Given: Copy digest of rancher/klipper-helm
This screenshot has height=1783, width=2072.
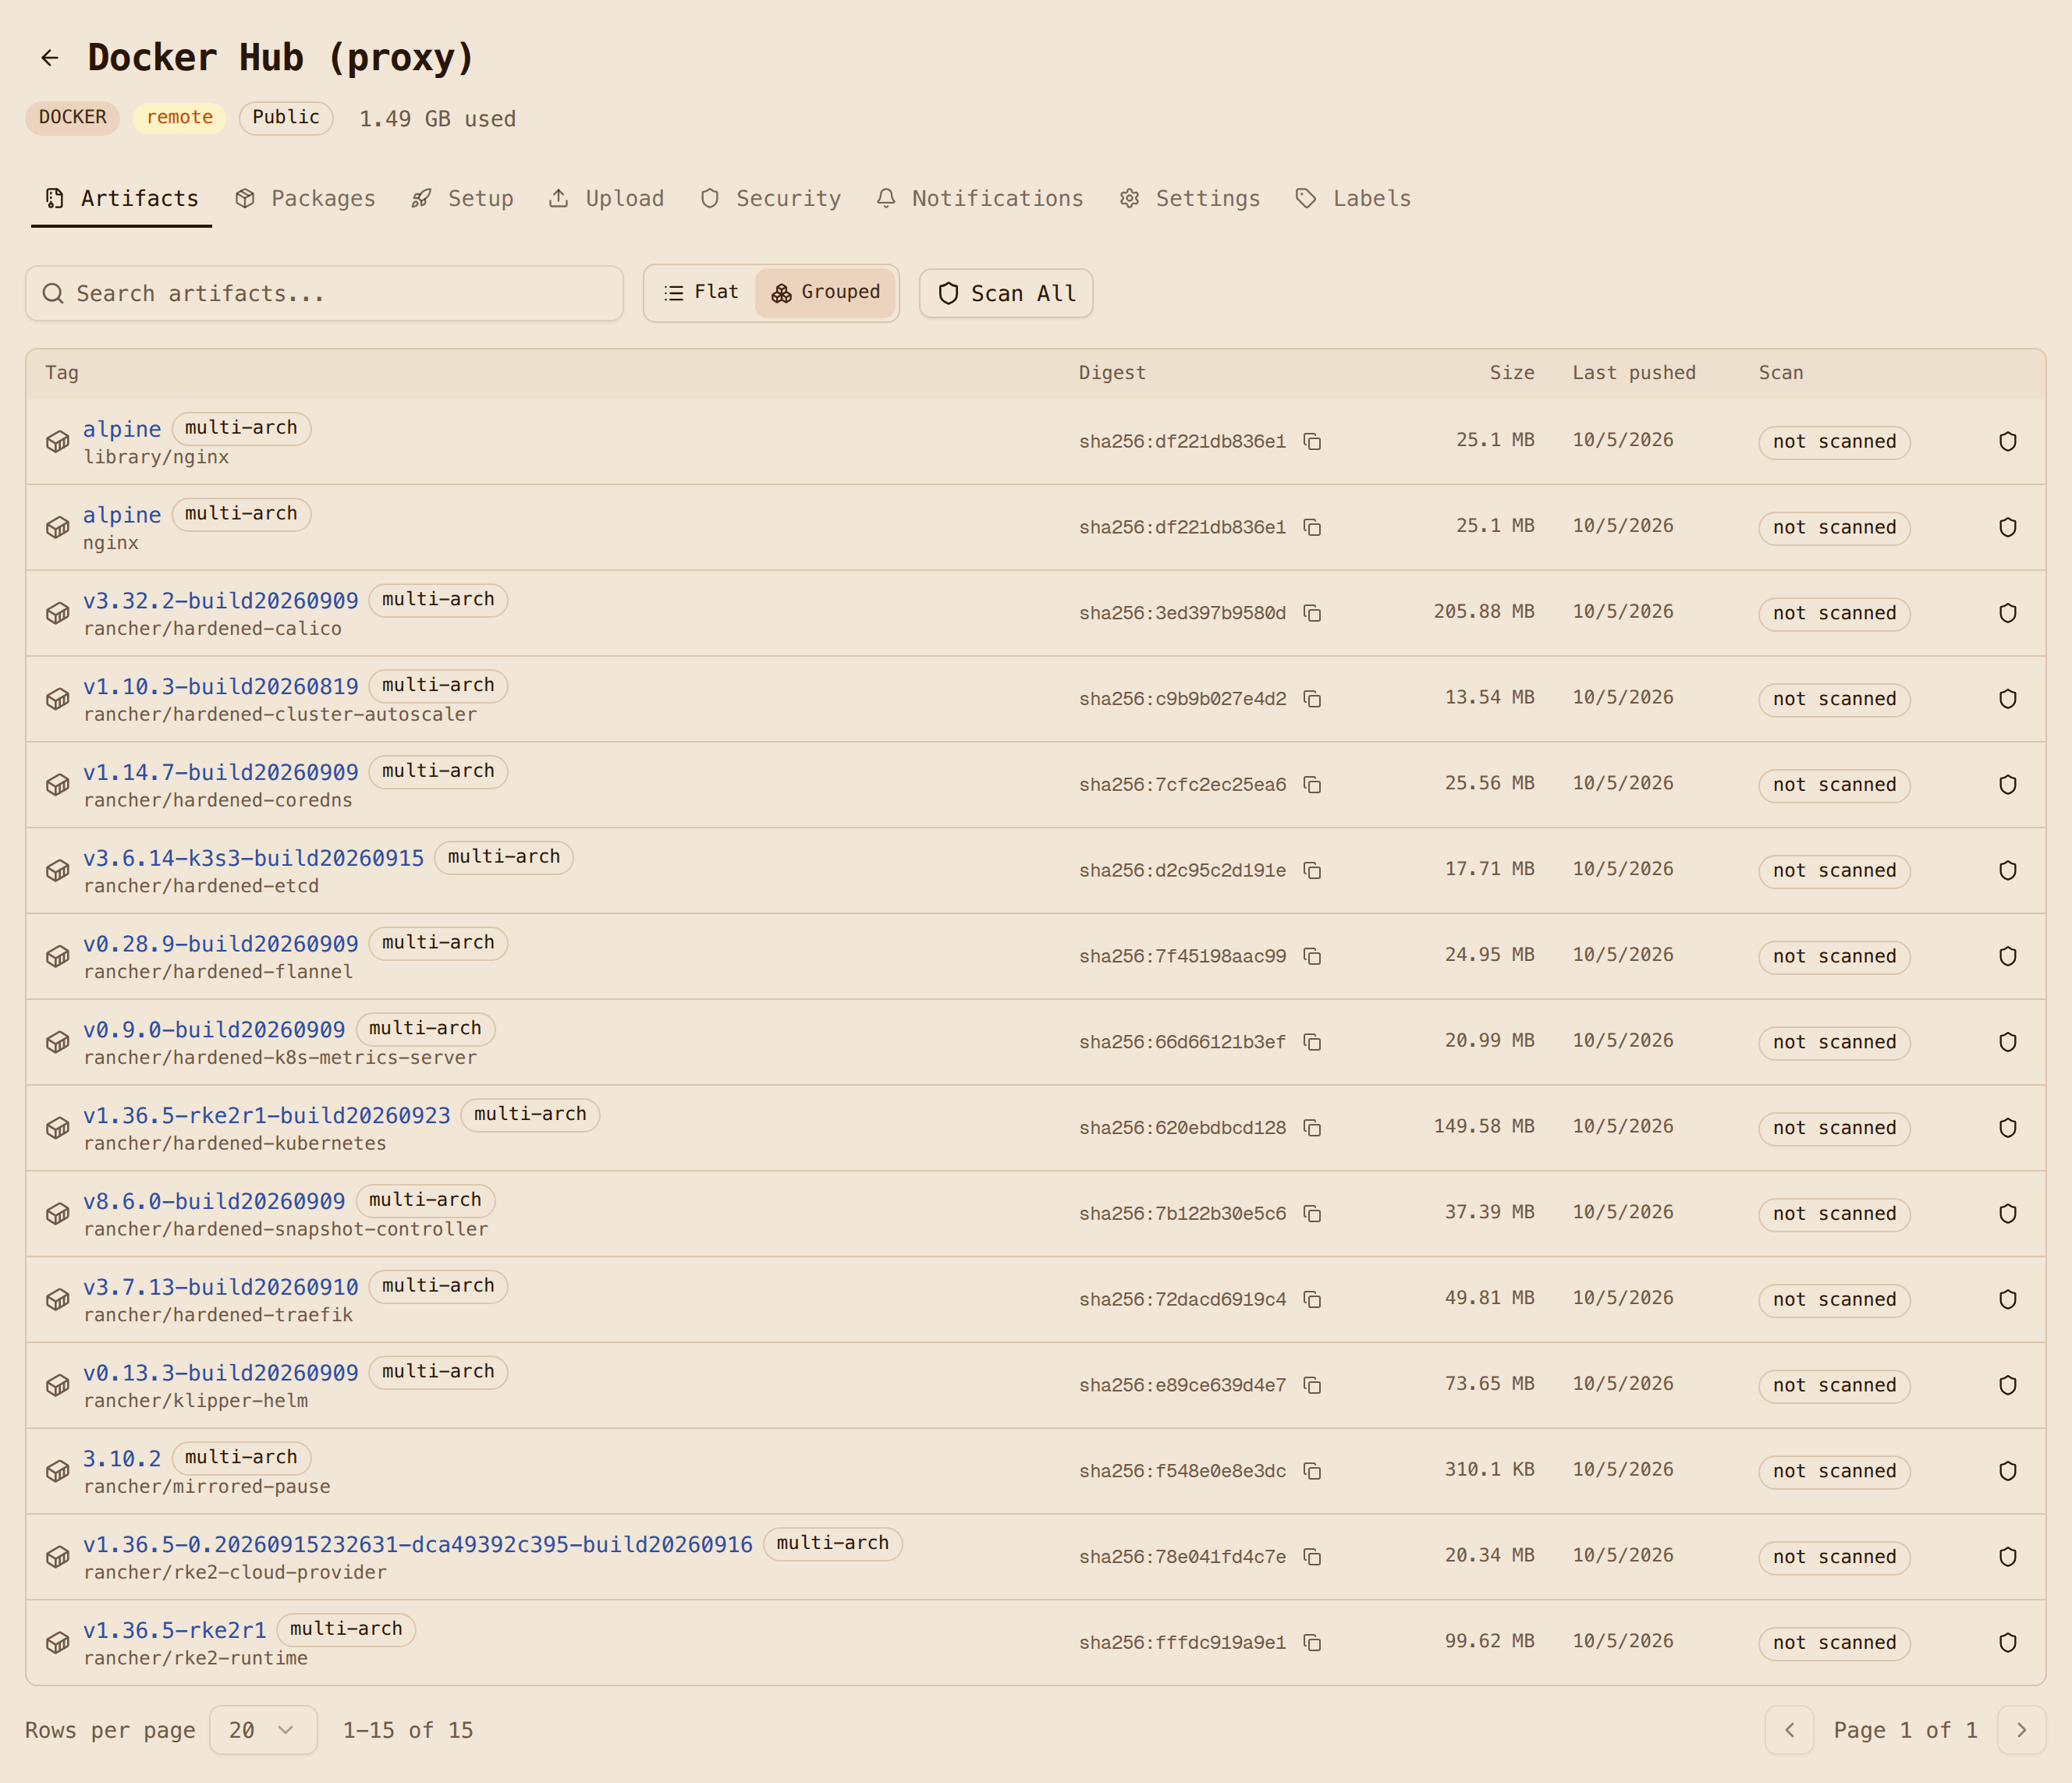Looking at the screenshot, I should coord(1312,1385).
